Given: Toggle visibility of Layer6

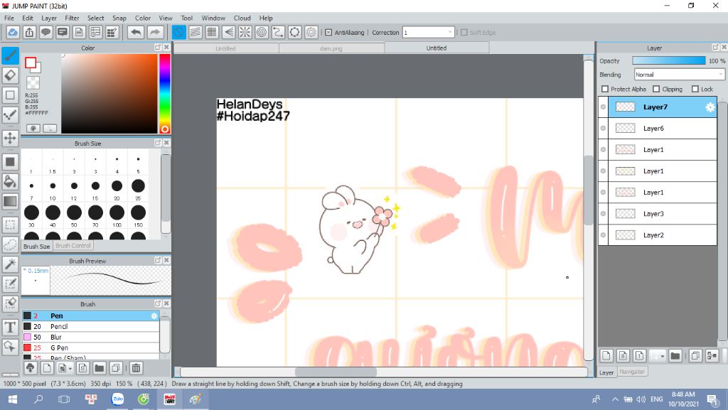Looking at the screenshot, I should click(x=603, y=129).
